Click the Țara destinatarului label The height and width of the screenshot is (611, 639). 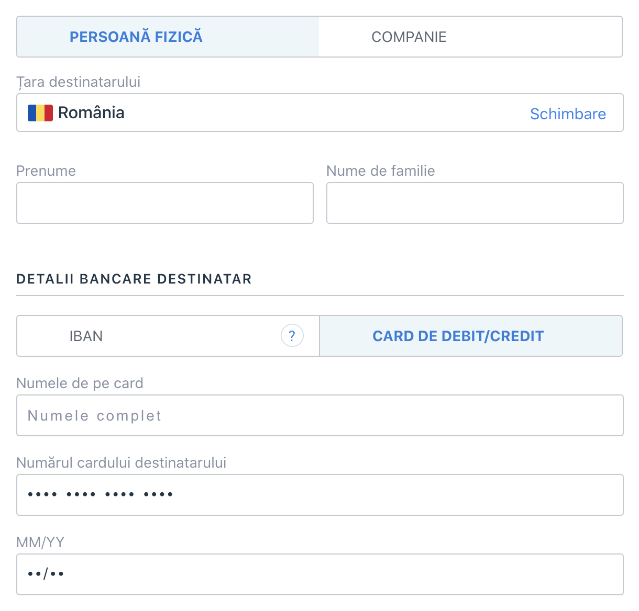coord(79,82)
